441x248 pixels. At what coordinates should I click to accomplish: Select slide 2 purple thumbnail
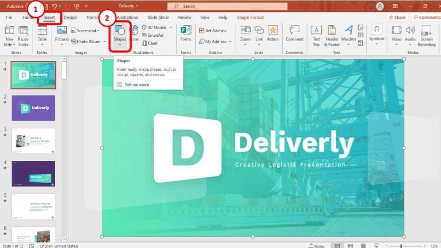tap(33, 108)
